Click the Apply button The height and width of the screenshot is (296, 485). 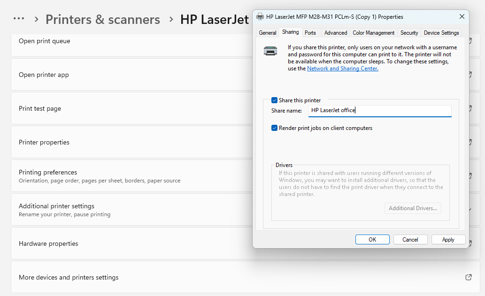448,239
